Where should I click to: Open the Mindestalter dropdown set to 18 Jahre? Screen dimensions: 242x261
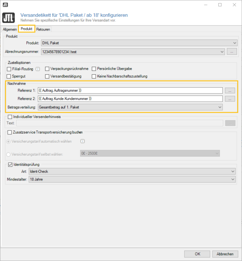[x=132, y=179]
